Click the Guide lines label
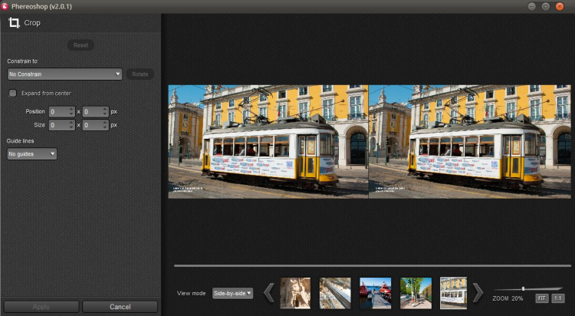Viewport: 575px width, 316px height. [20, 141]
